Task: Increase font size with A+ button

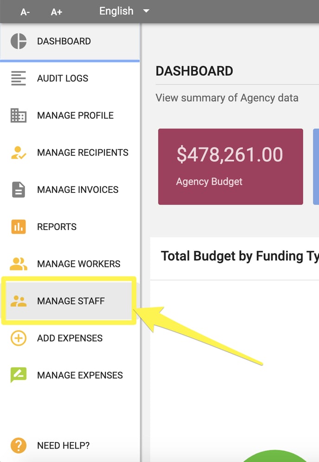Action: [57, 12]
